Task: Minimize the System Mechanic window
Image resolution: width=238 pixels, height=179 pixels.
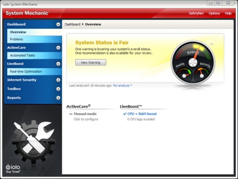Action: click(211, 3)
